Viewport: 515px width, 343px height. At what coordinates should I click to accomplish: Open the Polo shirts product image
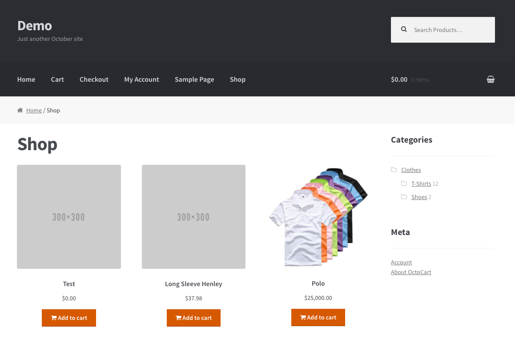tap(318, 217)
